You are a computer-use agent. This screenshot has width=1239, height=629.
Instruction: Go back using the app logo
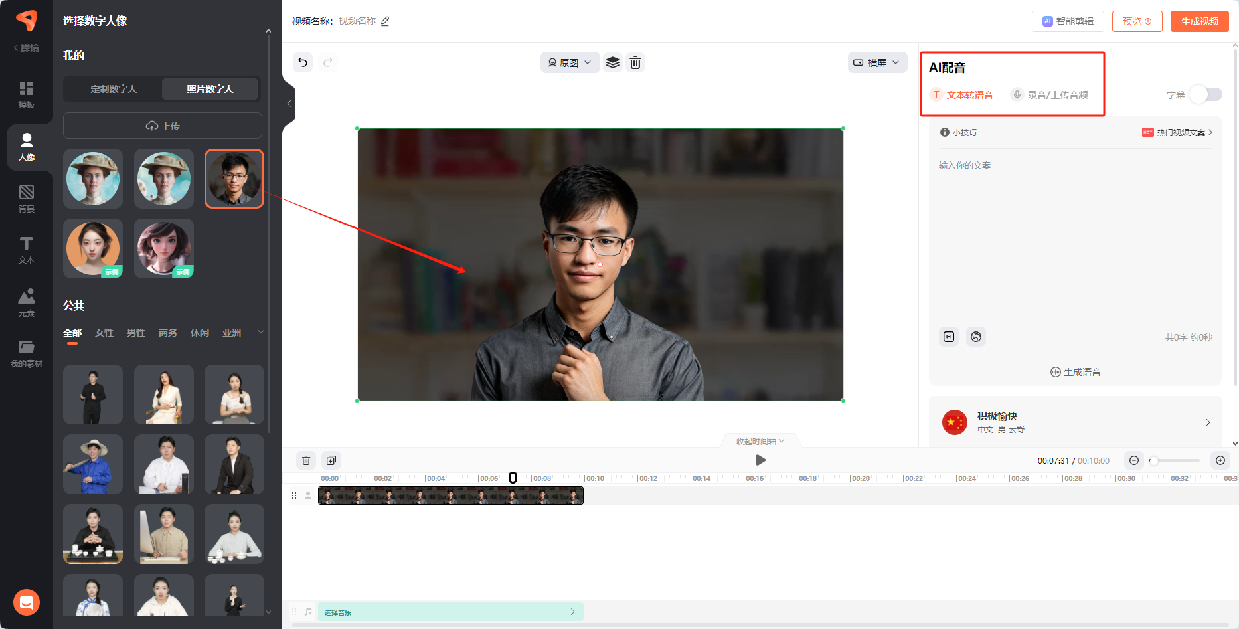click(x=27, y=21)
